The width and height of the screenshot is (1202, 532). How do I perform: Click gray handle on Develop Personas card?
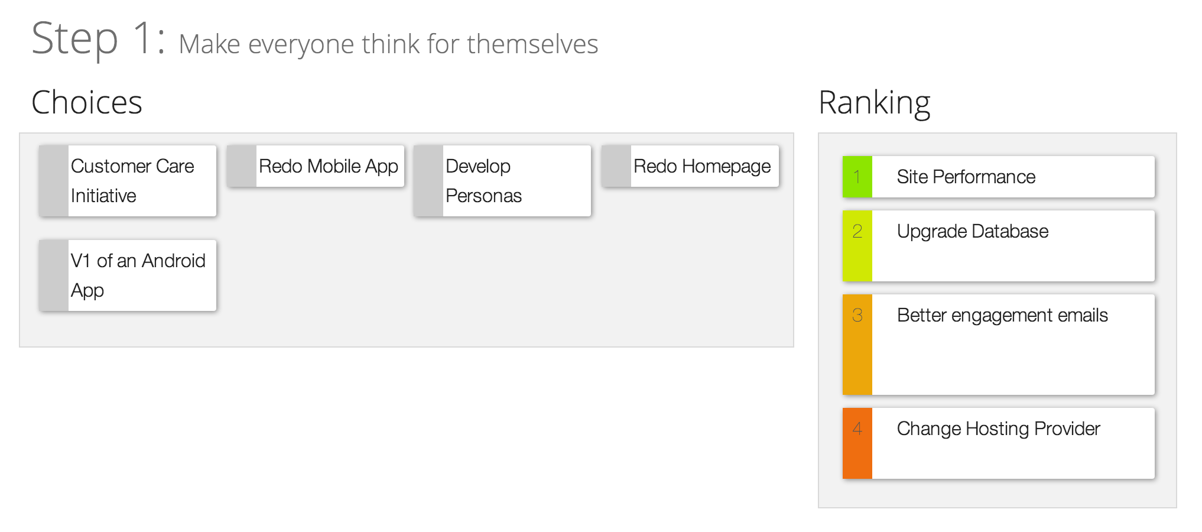point(428,181)
